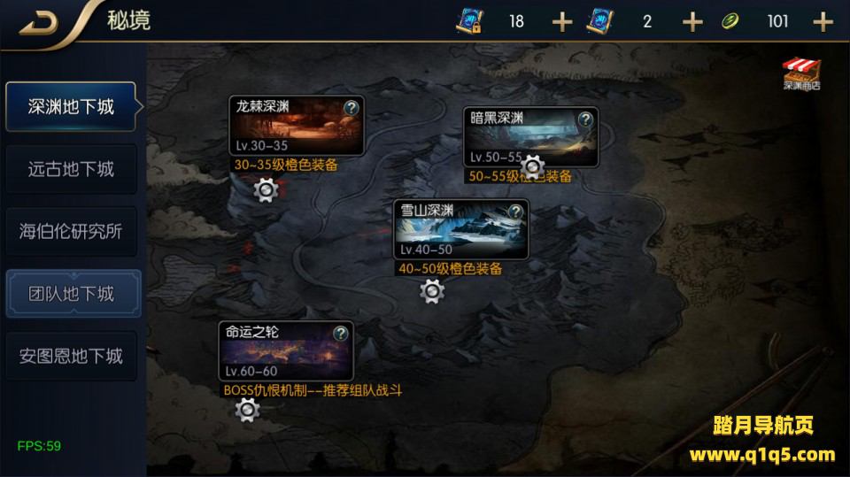Enter the 雪山深渊 Lv.40-50 dungeon

[460, 230]
